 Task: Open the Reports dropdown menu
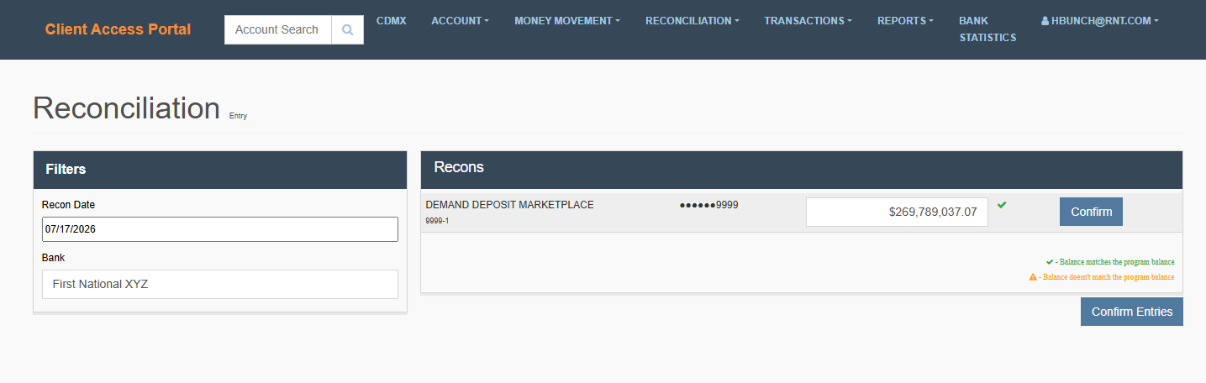point(905,20)
